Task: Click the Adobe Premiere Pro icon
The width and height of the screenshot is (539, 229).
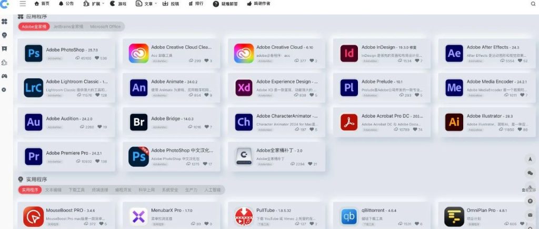Action: tap(34, 156)
